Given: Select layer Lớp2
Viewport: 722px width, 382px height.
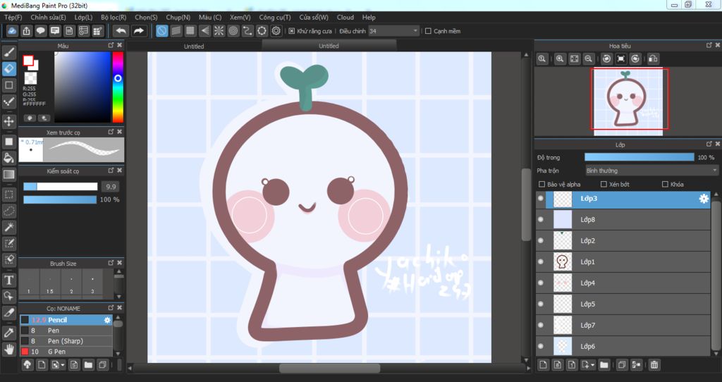Looking at the screenshot, I should point(623,241).
